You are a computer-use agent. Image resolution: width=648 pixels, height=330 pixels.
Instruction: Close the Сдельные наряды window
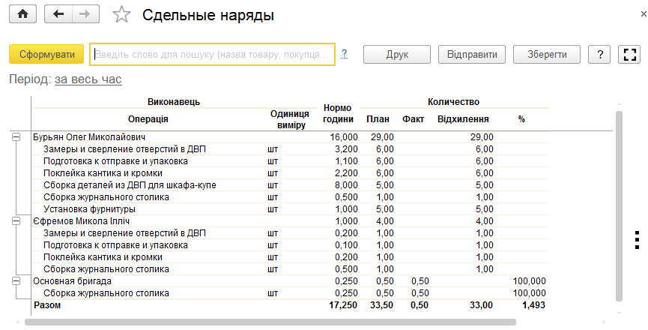tap(644, 14)
